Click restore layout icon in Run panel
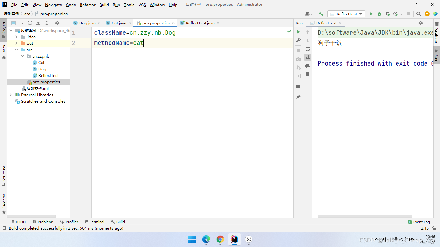The width and height of the screenshot is (440, 247). pyautogui.click(x=298, y=87)
